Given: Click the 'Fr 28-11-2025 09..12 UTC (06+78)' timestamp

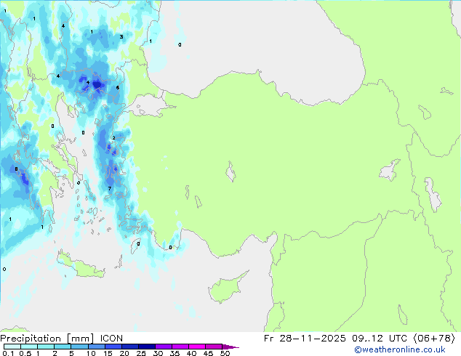Looking at the screenshot, I should click(x=359, y=339).
